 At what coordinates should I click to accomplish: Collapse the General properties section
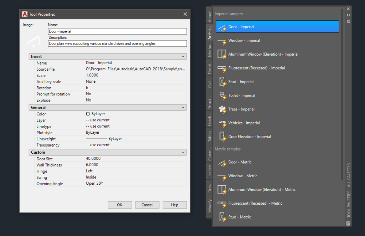coord(183,108)
